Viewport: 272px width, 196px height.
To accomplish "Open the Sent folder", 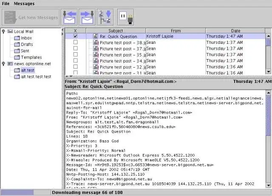I will tap(25, 51).
